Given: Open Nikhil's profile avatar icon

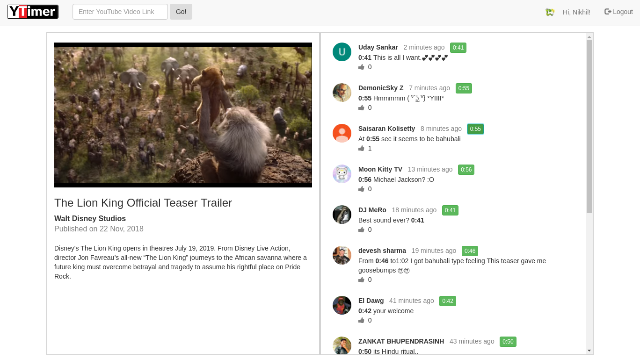Looking at the screenshot, I should [550, 12].
